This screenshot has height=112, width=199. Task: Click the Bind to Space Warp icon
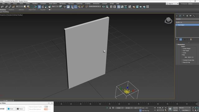click(13, 7)
